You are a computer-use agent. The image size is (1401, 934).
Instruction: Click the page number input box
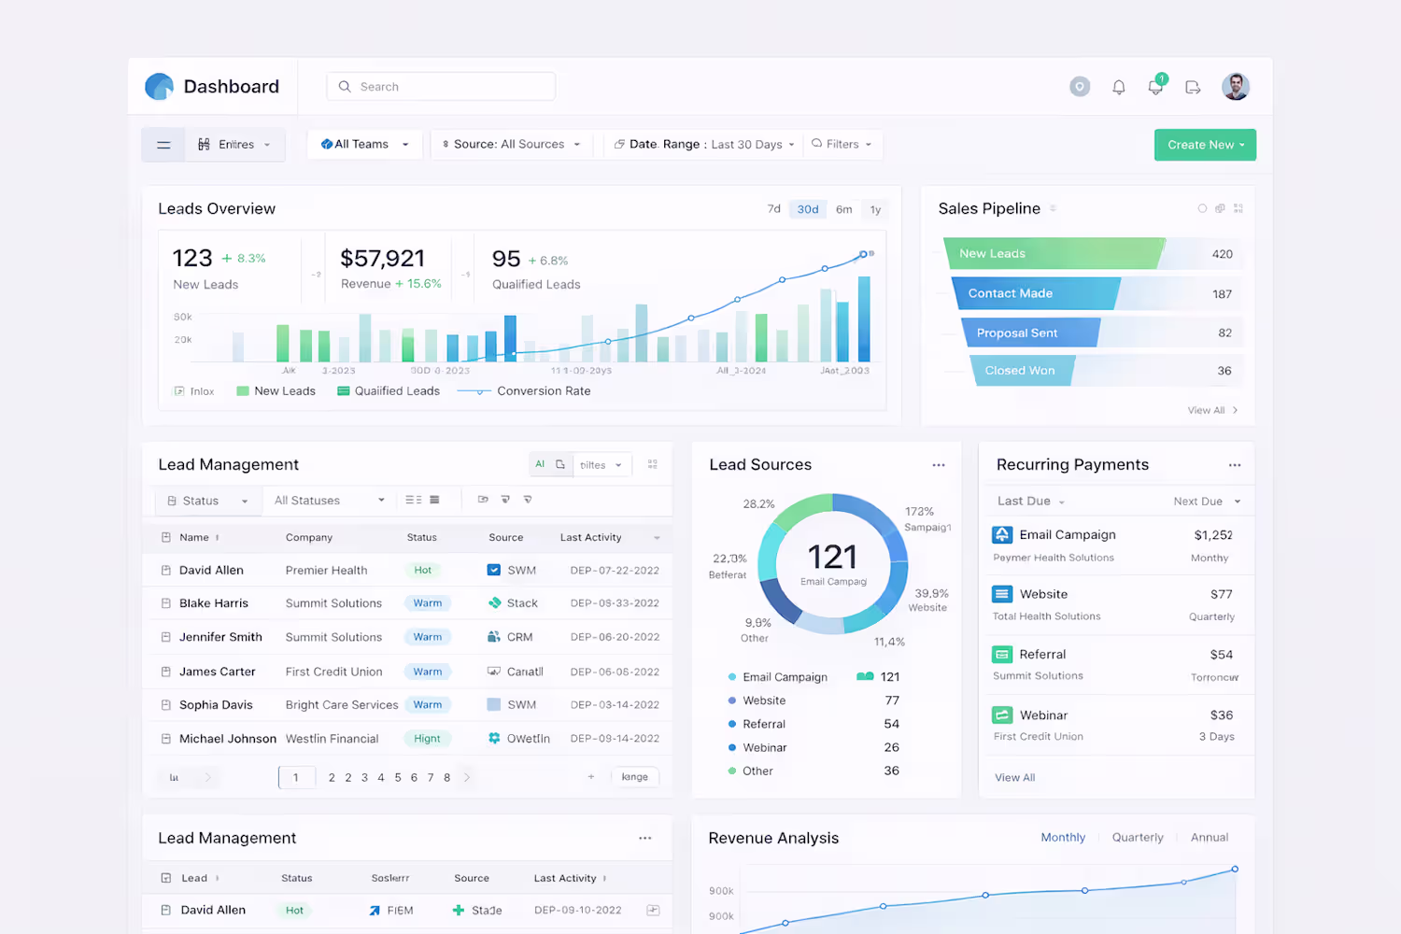[297, 777]
